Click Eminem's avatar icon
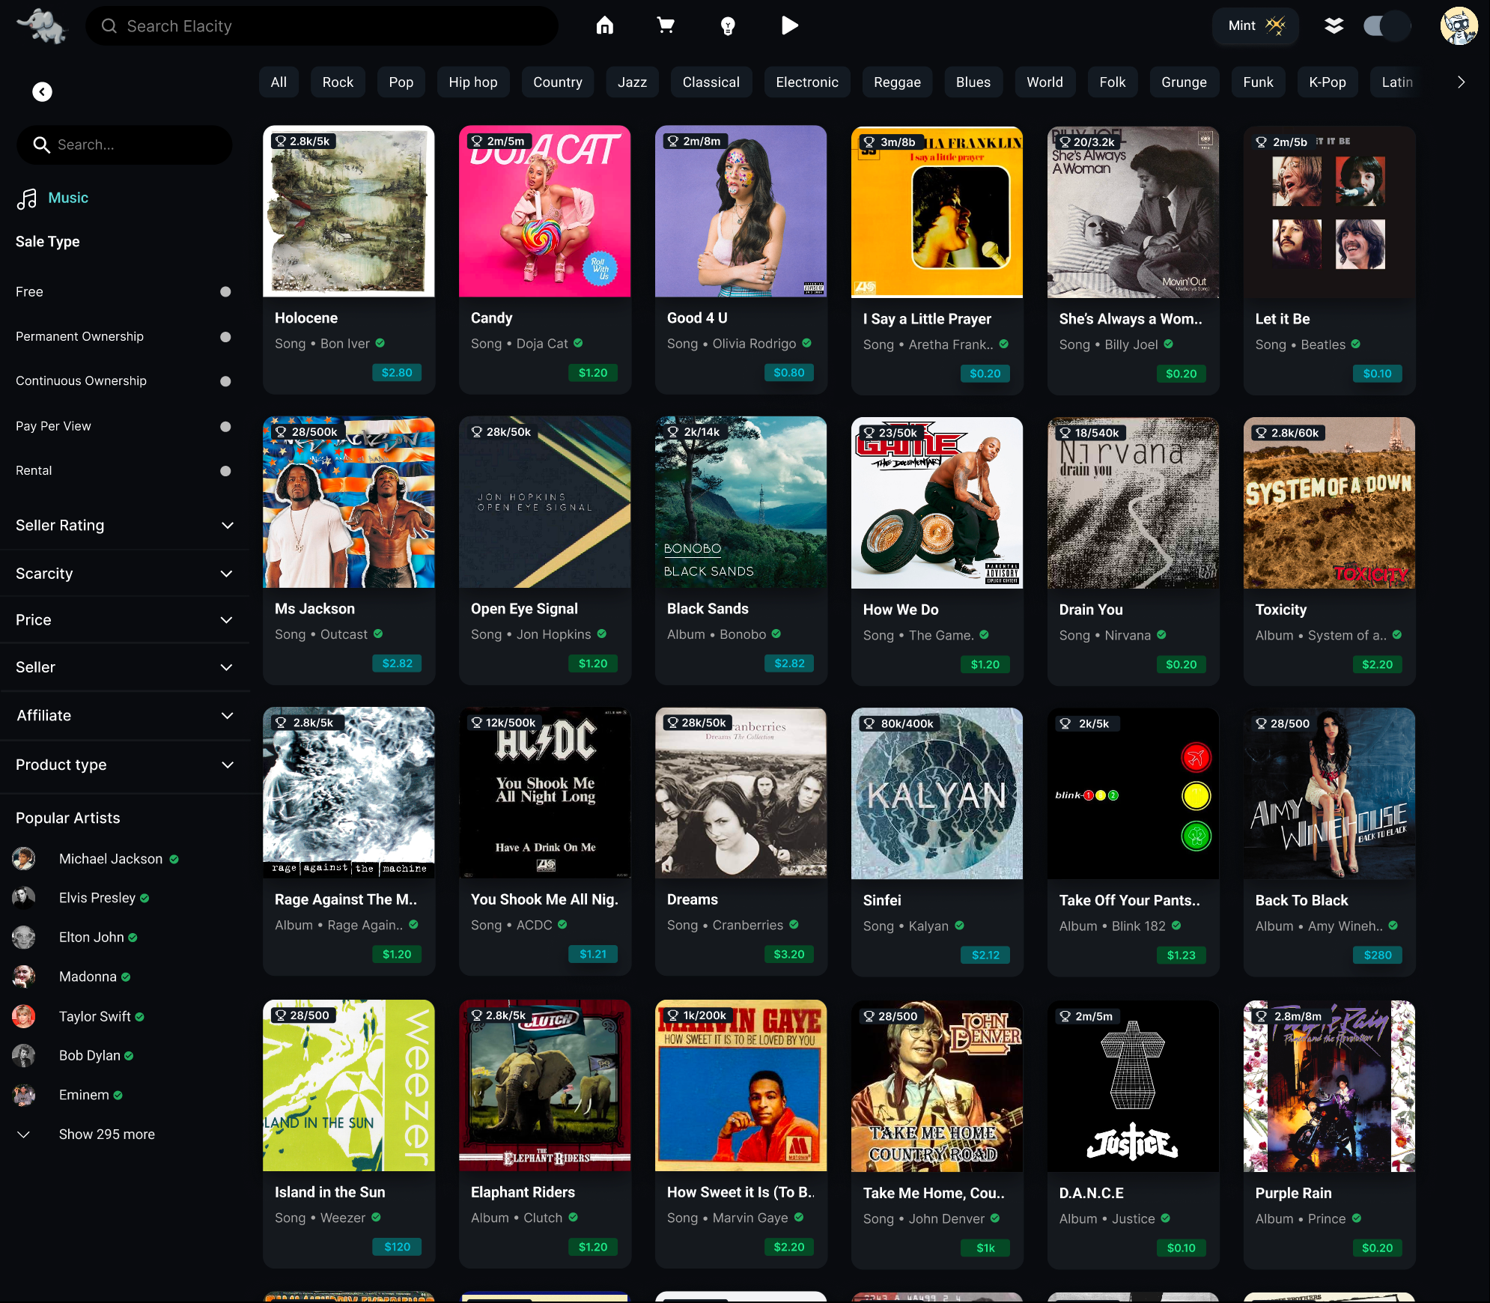 [x=24, y=1095]
